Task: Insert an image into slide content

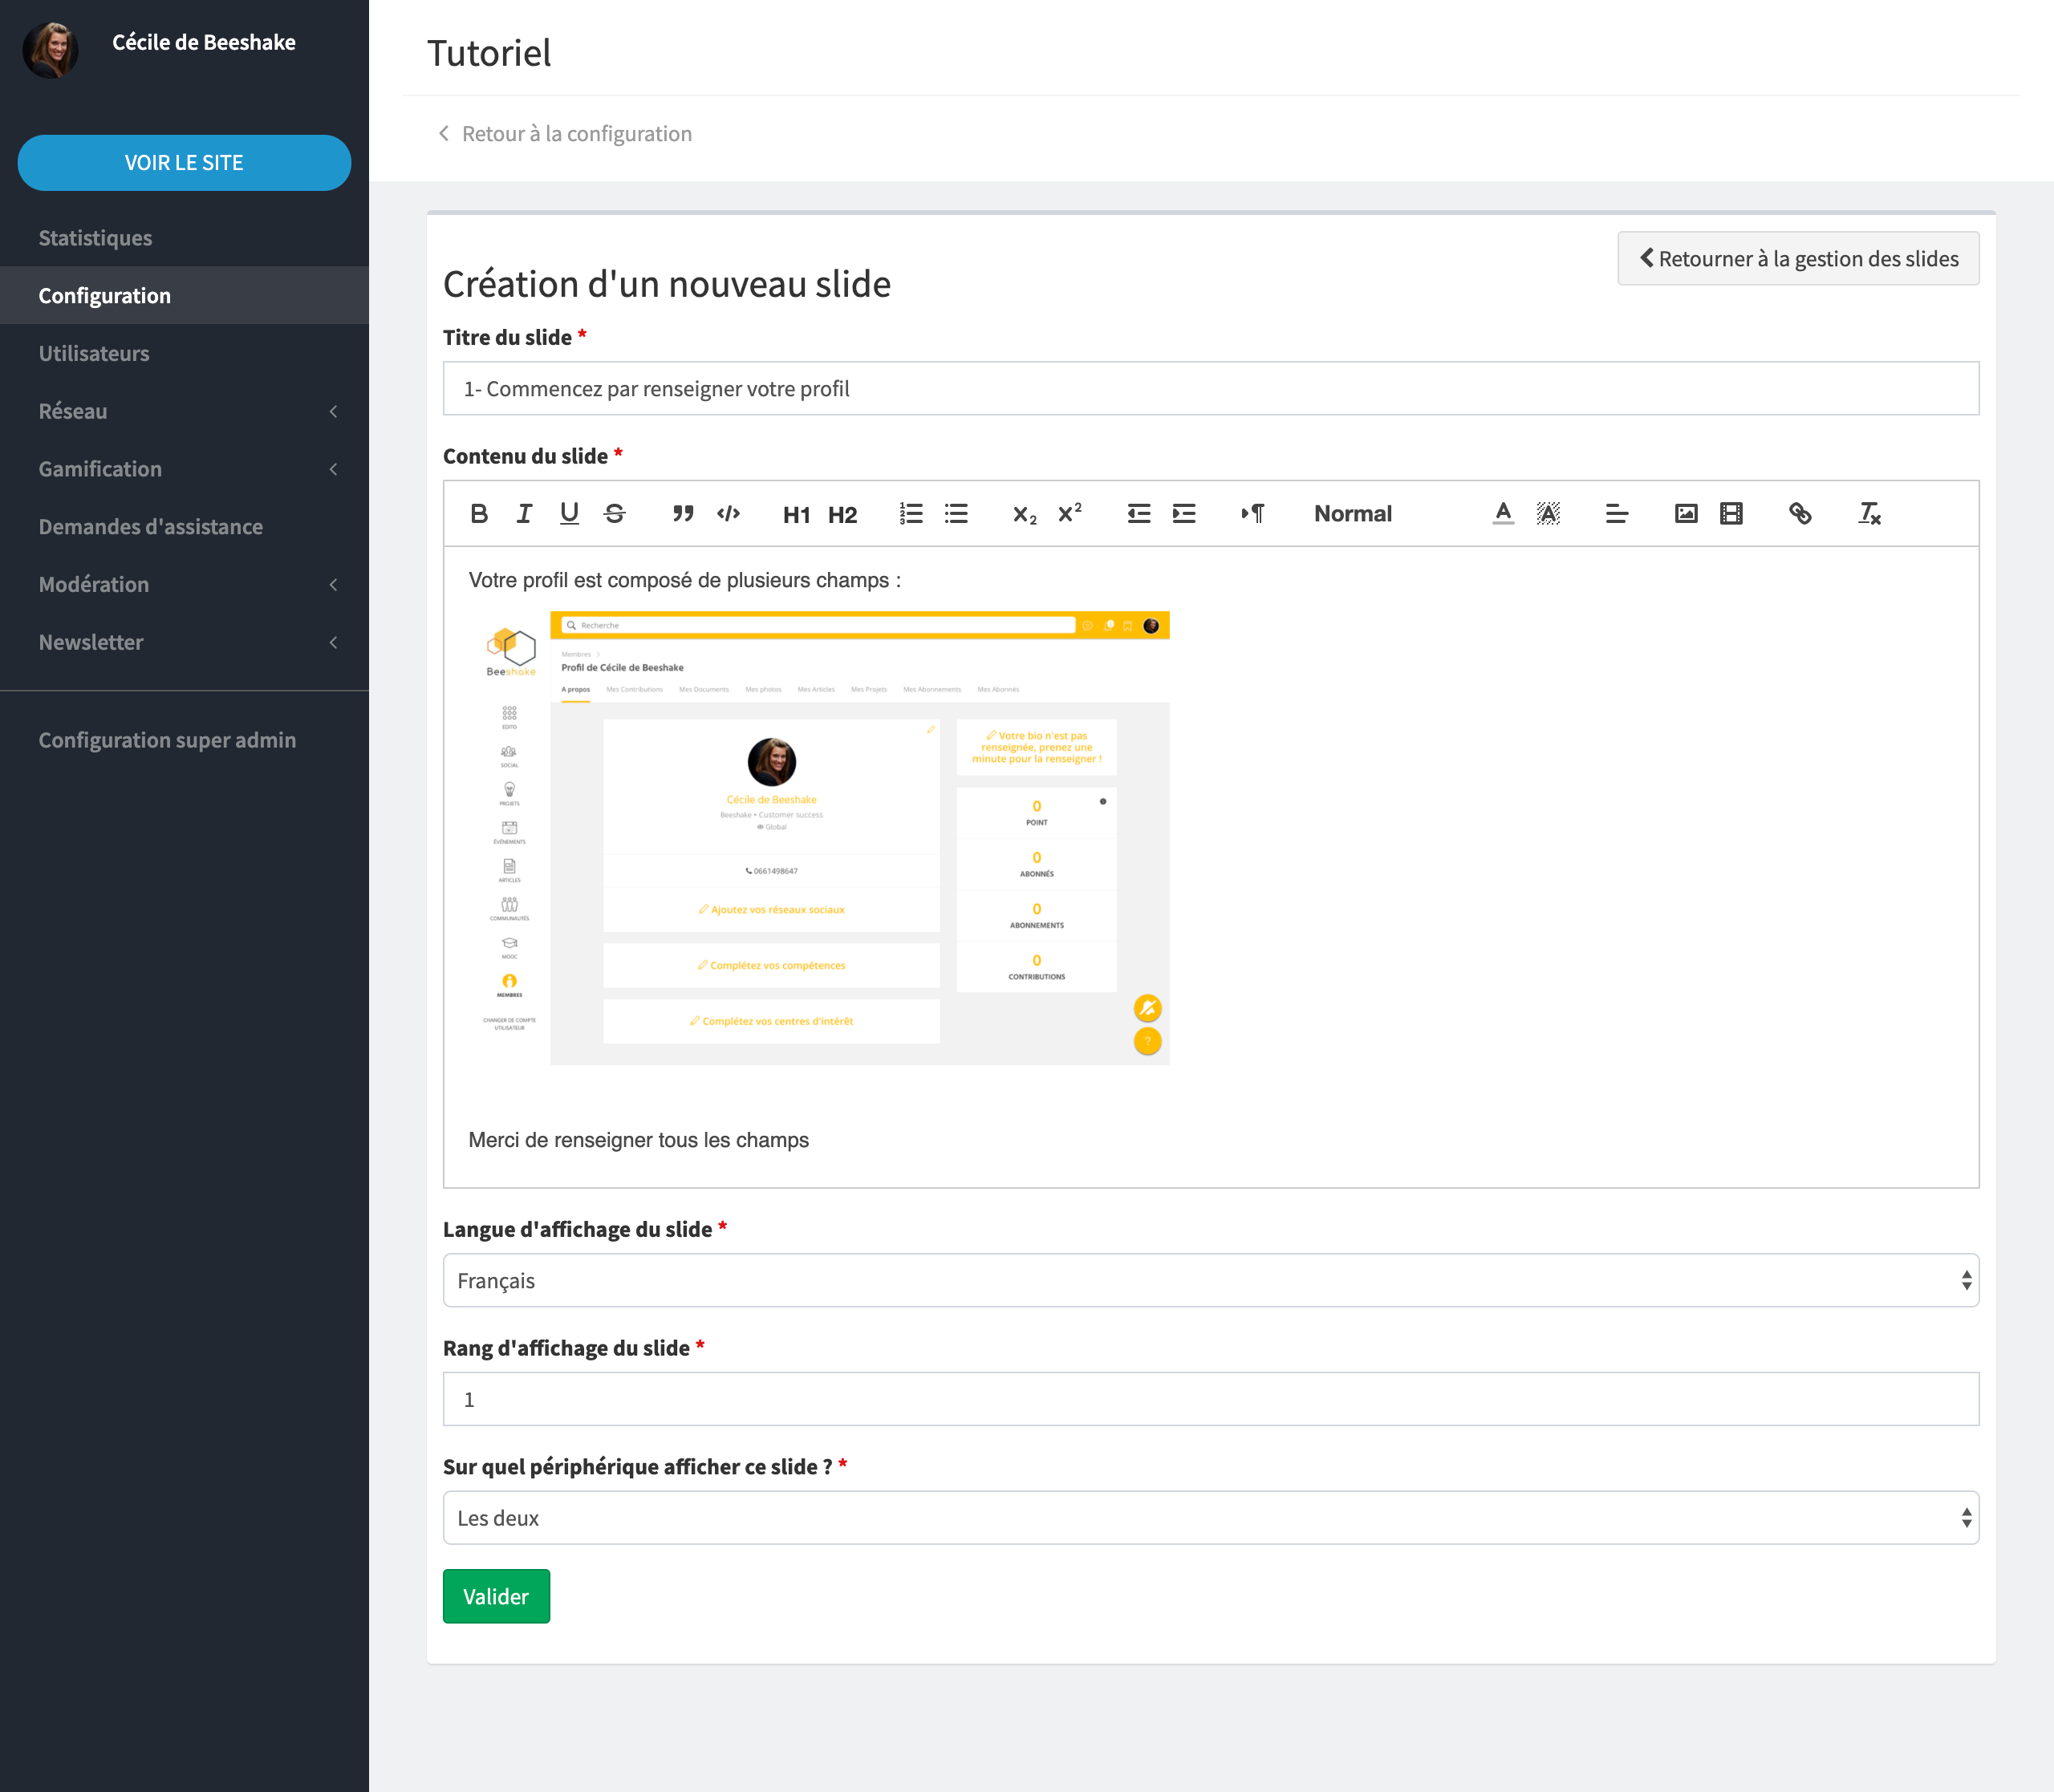Action: pos(1686,513)
